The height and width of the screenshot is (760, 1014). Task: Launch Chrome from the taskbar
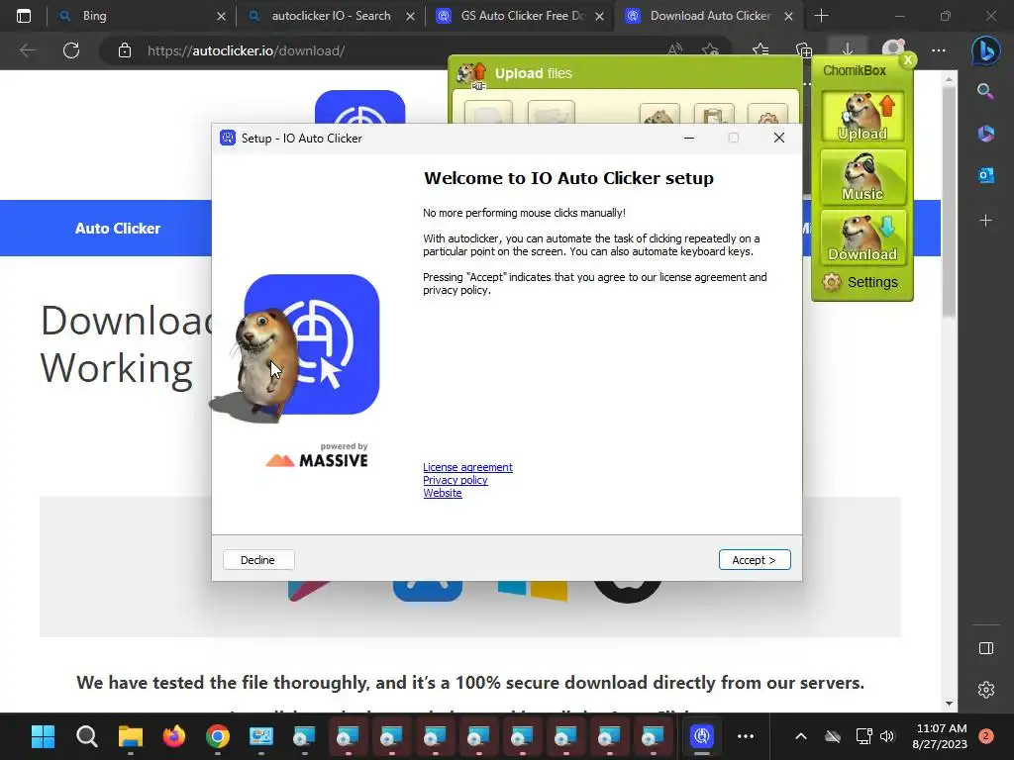[x=217, y=736]
